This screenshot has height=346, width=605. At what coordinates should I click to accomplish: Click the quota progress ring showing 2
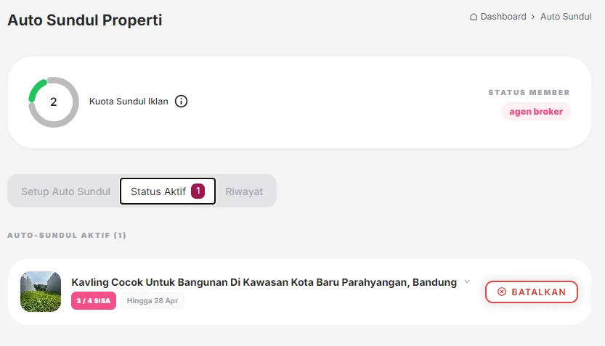pyautogui.click(x=54, y=102)
